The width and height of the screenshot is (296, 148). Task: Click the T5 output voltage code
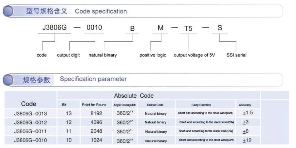click(x=188, y=29)
